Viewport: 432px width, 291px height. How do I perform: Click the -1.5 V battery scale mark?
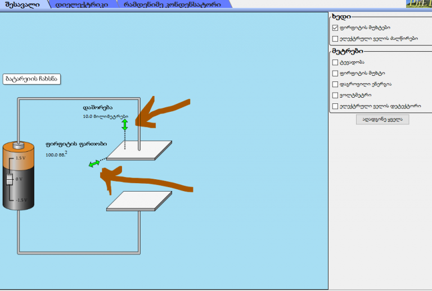[21, 200]
